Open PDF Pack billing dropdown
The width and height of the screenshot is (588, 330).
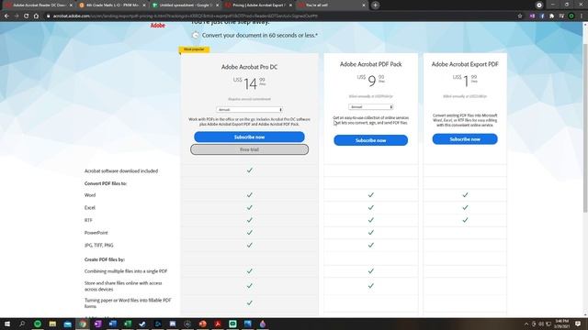click(x=370, y=107)
